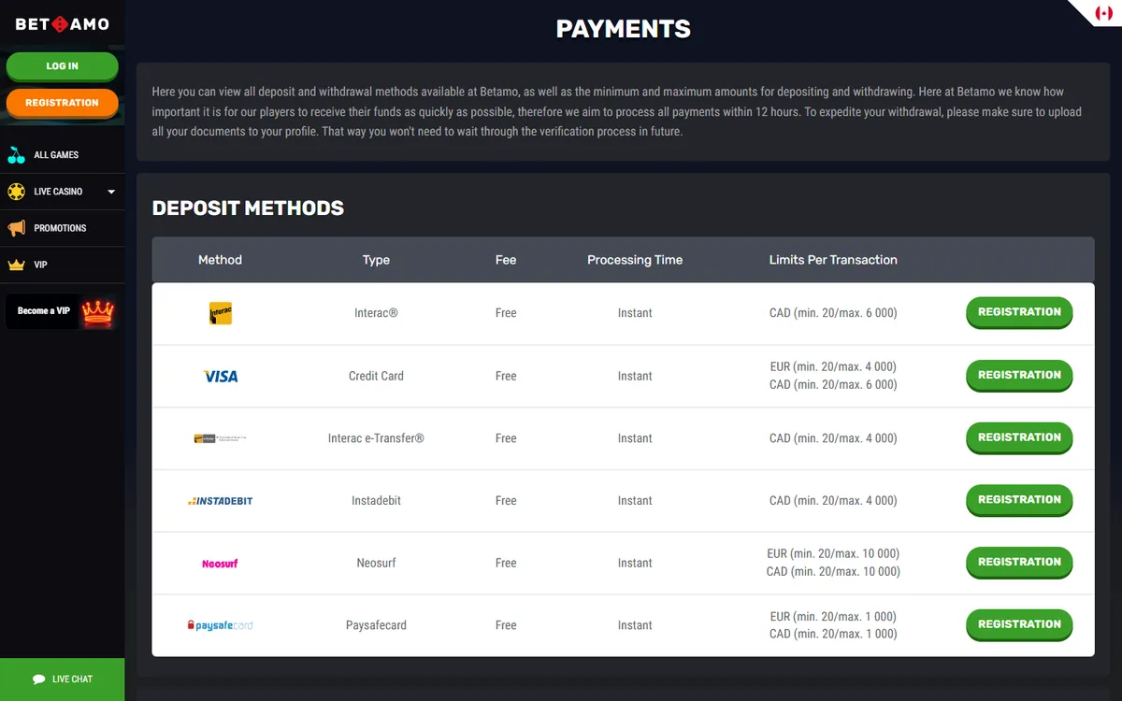Click the Live Casino chip icon
The width and height of the screenshot is (1122, 701).
[x=16, y=192]
